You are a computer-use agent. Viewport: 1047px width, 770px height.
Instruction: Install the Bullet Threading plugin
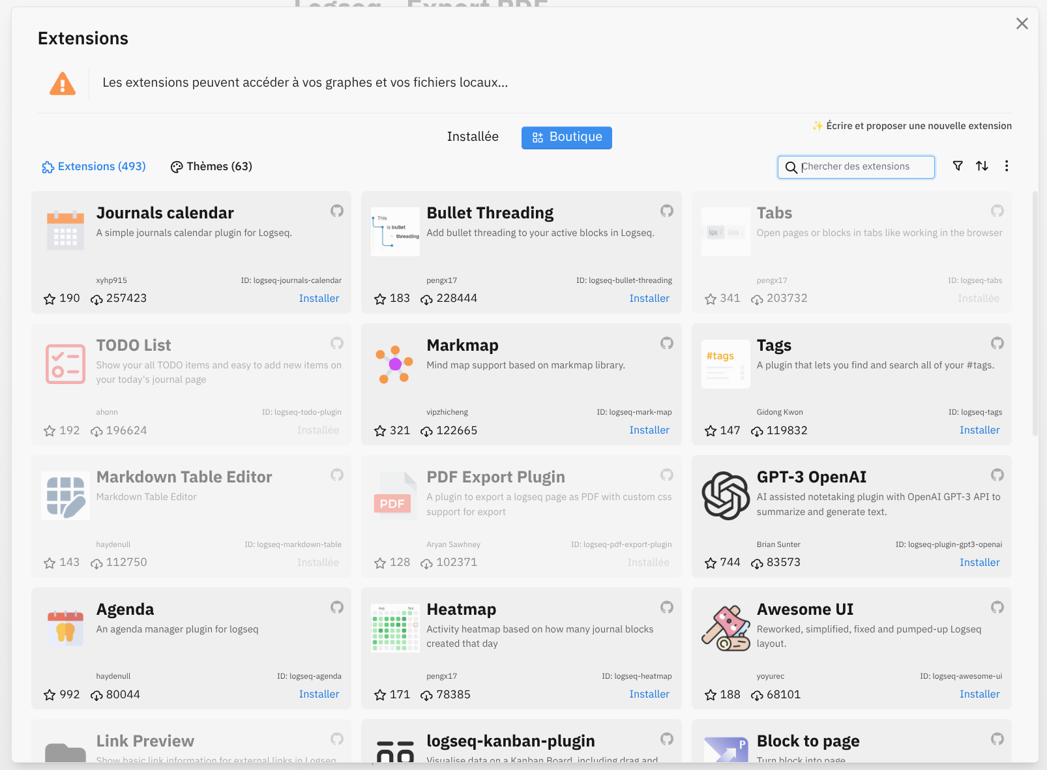tap(649, 299)
